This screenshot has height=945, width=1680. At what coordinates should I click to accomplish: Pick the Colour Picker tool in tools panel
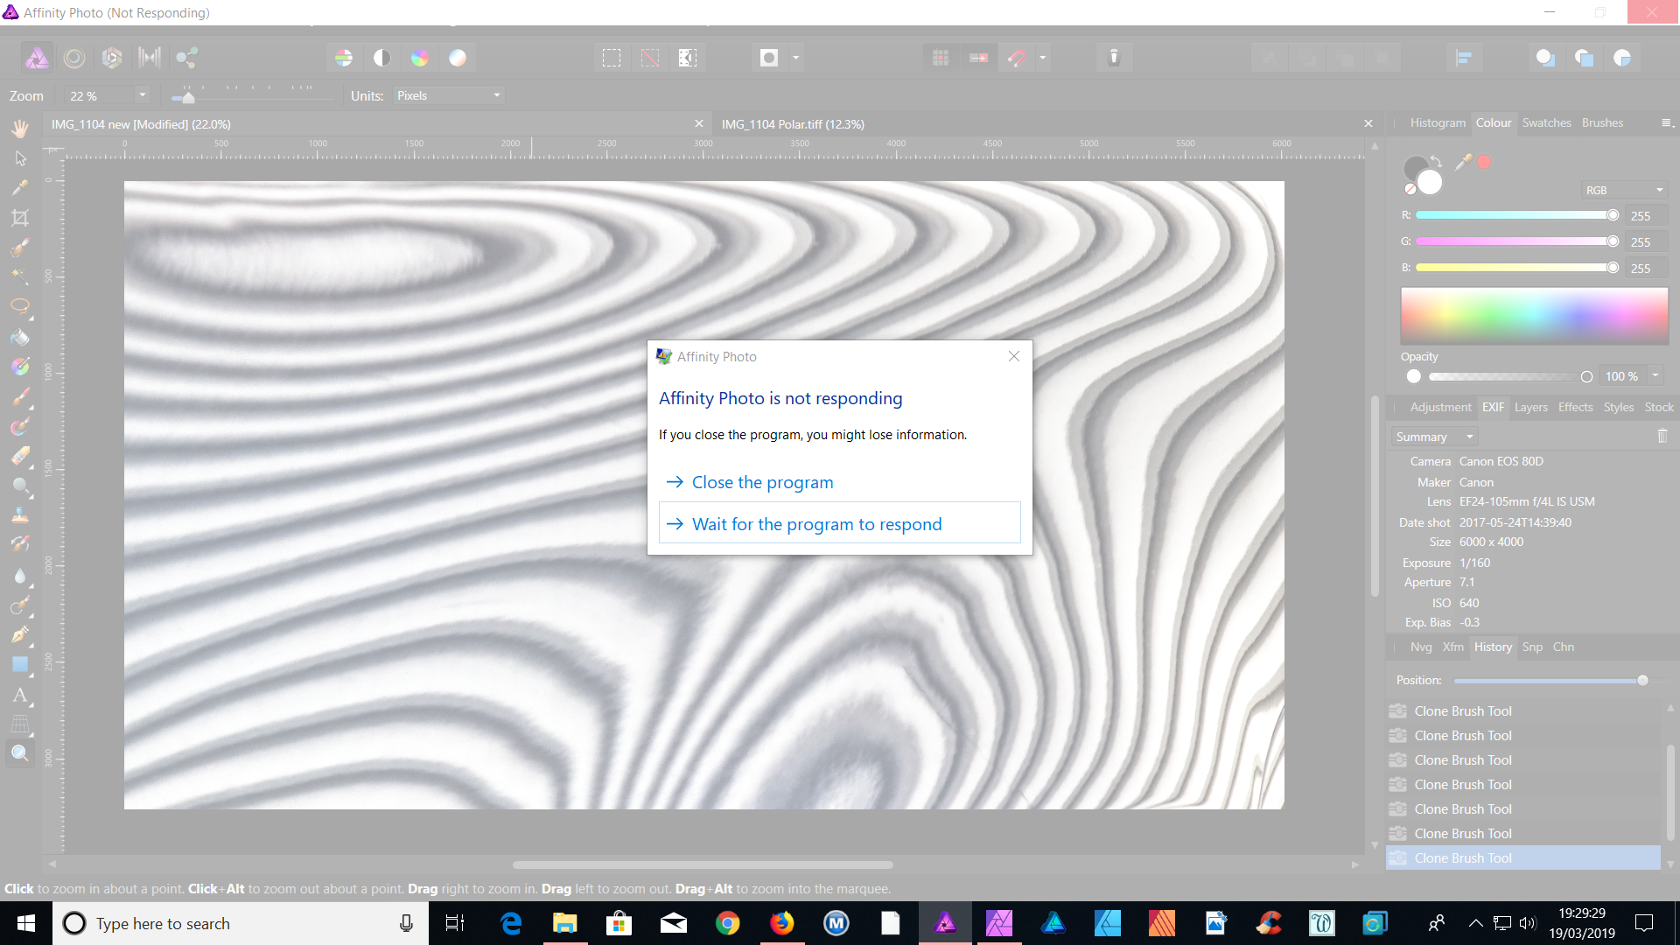click(x=20, y=187)
